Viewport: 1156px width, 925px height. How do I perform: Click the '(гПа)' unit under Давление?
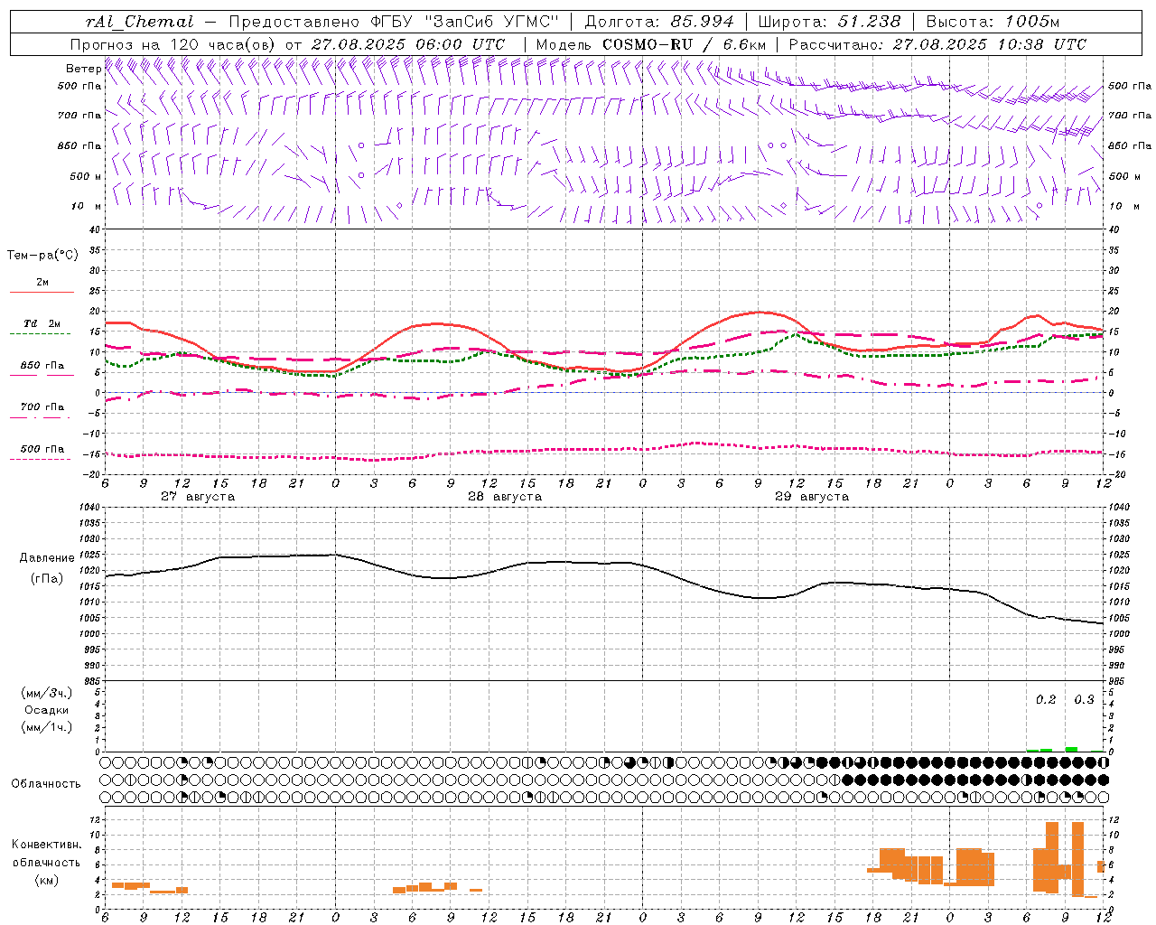[47, 578]
